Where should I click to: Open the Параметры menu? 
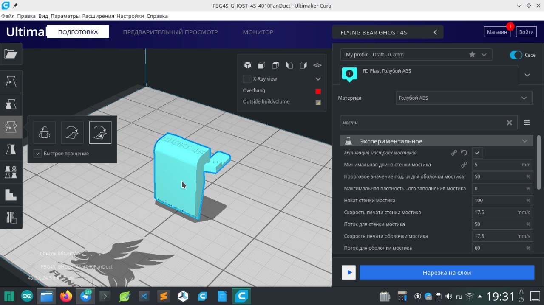pos(65,16)
